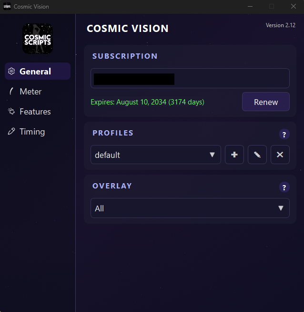Click the edit profile pencil icon
This screenshot has height=312, width=304.
257,155
